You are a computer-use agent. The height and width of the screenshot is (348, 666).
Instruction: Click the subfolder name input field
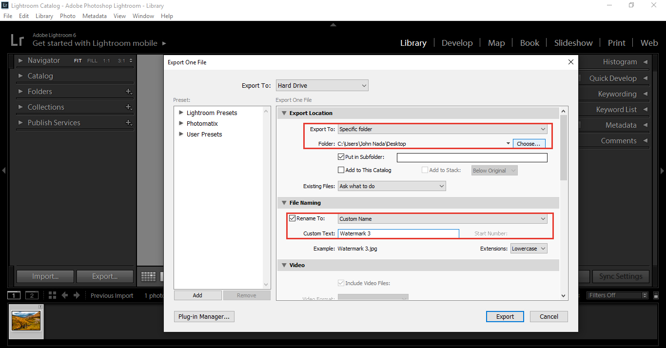(472, 157)
